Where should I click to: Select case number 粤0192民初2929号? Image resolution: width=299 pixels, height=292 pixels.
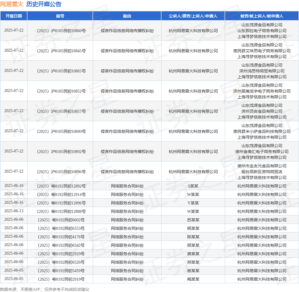(61, 254)
